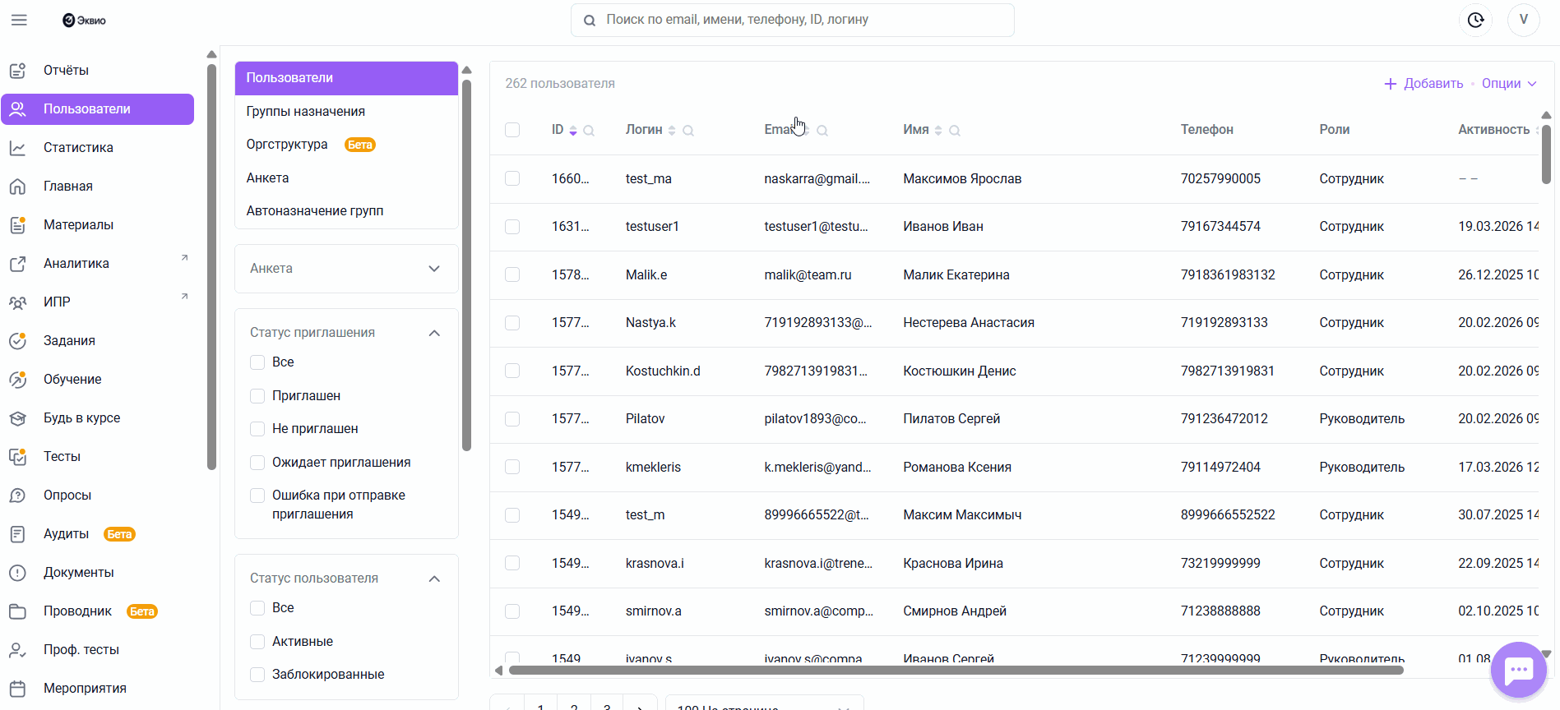Screen dimensions: 1560x710
Task: Click the Будь в курсе icon
Action: coord(17,418)
